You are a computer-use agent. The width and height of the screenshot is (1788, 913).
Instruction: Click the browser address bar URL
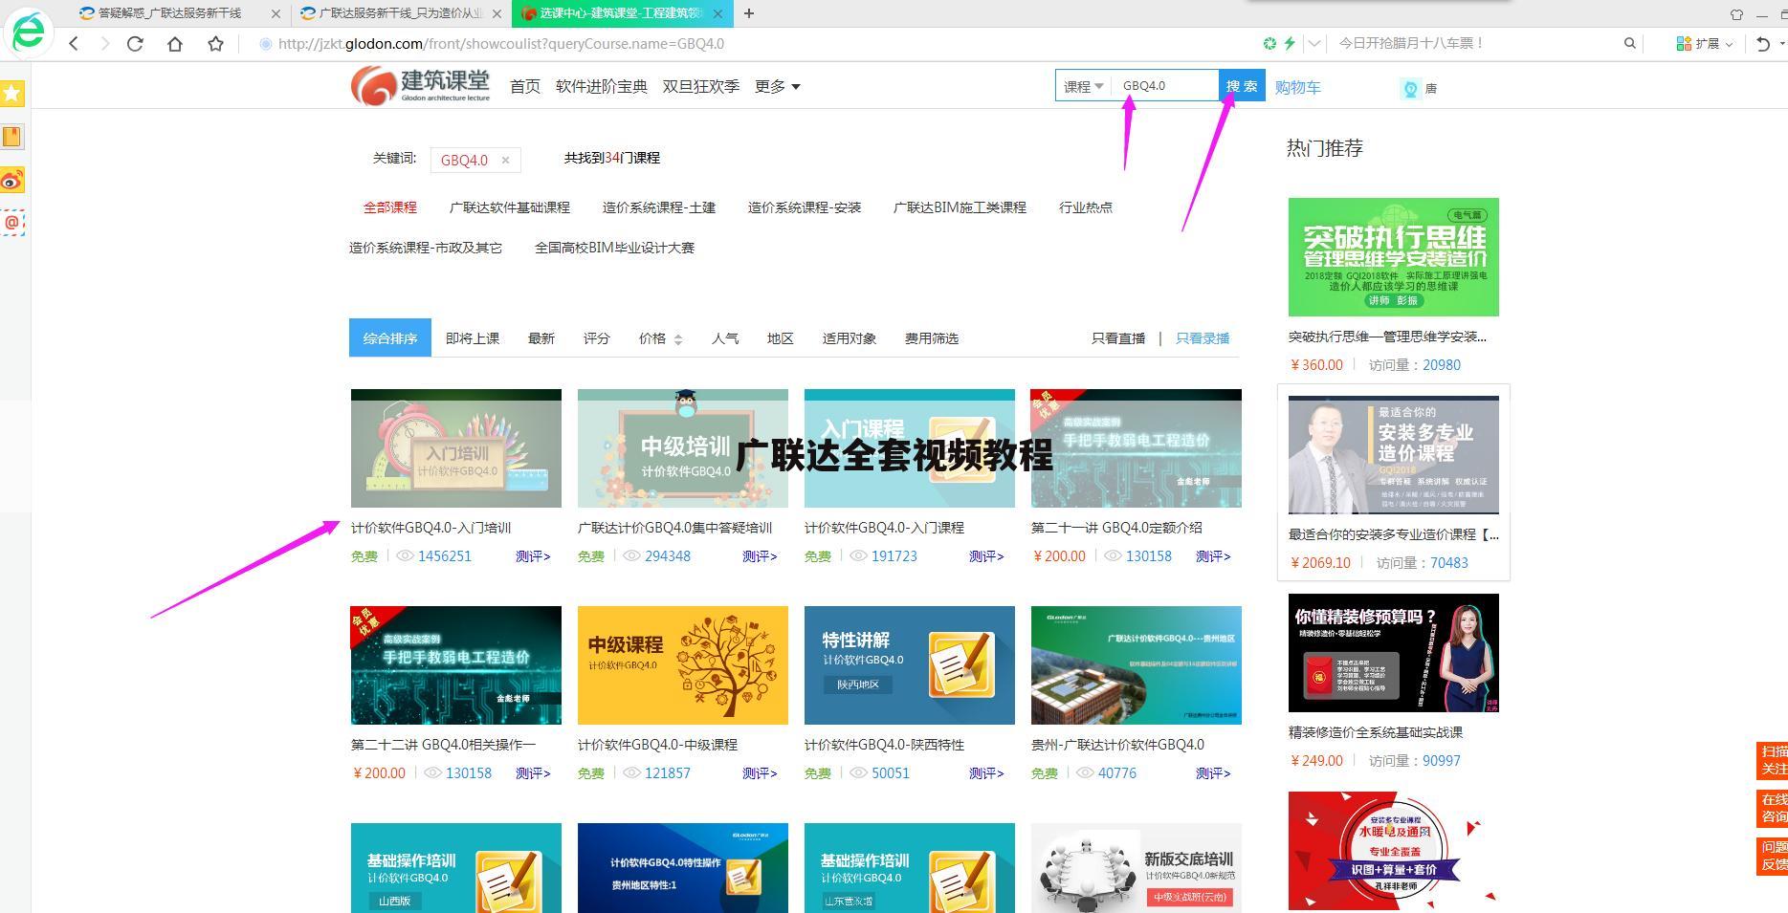click(501, 44)
